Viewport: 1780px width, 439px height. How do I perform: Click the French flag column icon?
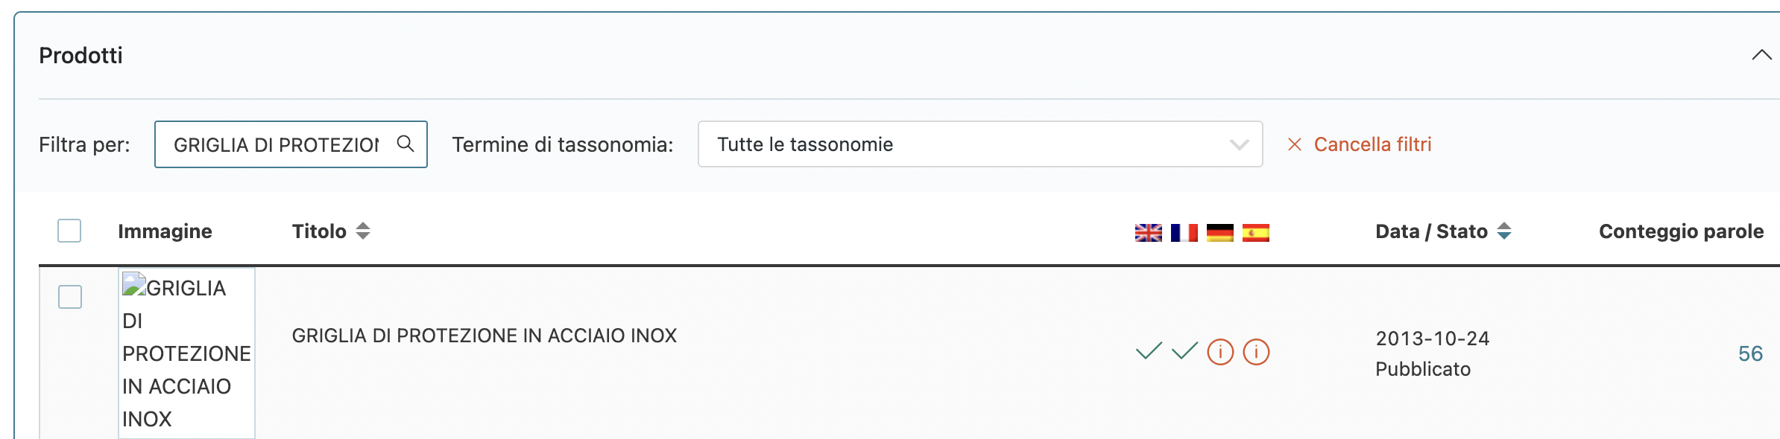[1184, 233]
